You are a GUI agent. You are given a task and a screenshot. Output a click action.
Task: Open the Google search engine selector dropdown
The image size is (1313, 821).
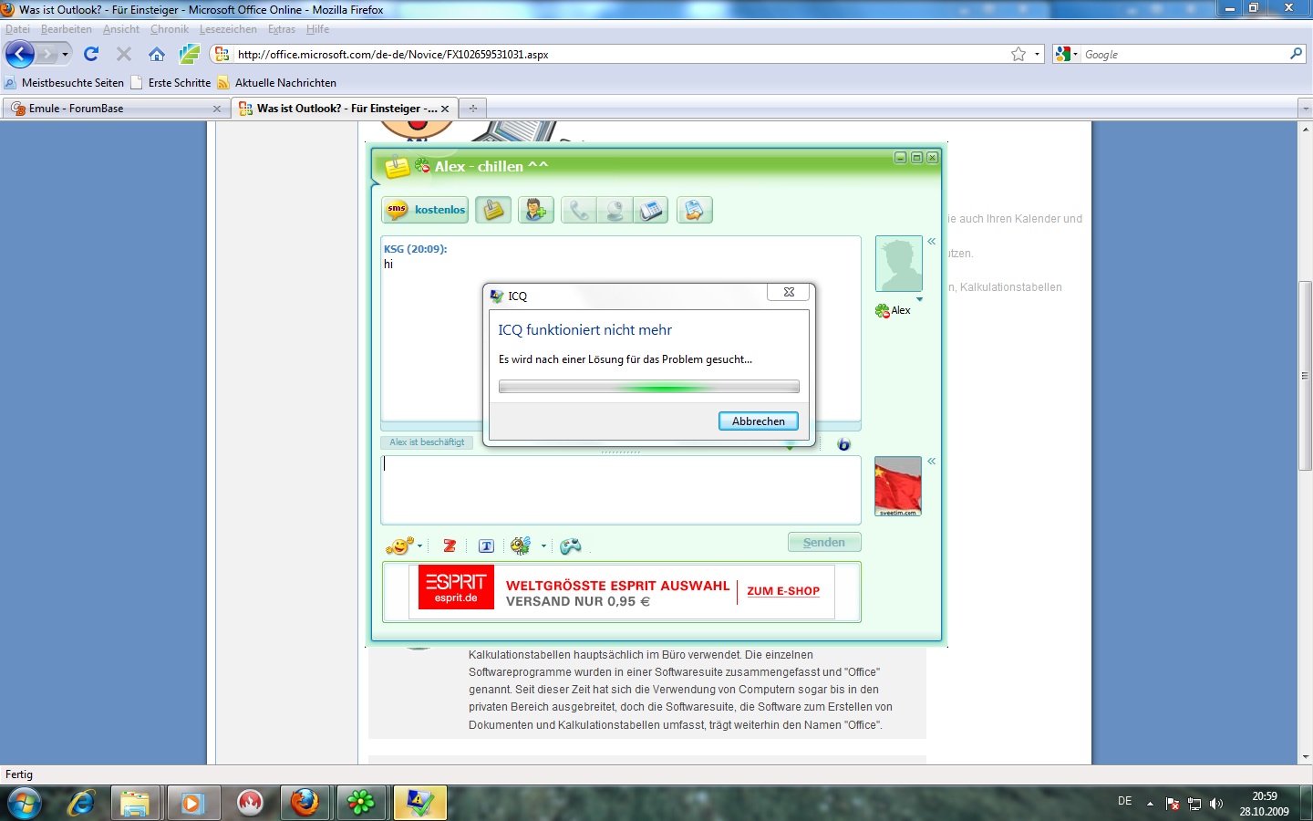point(1067,54)
